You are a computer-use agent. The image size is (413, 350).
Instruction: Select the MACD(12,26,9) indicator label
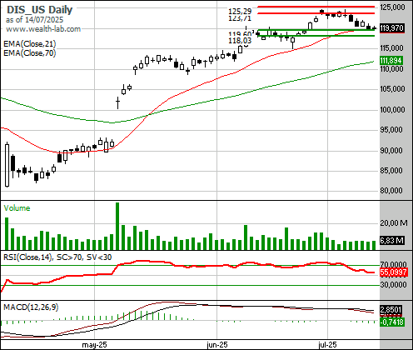[x=31, y=307]
